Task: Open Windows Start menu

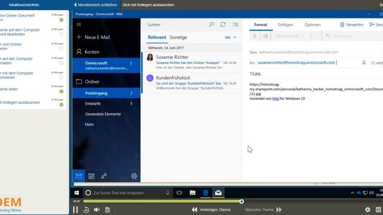Action: [77, 193]
